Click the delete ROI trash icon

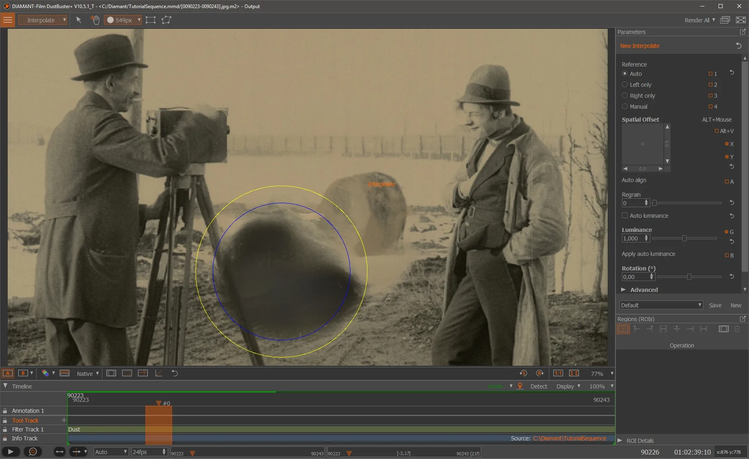737,329
